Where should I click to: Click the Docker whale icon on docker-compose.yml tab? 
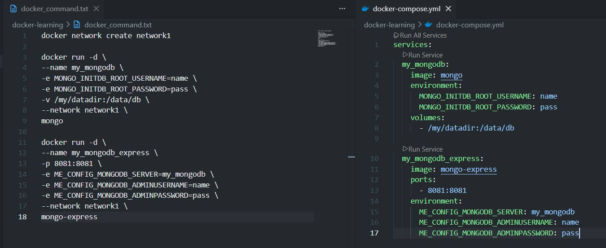365,9
